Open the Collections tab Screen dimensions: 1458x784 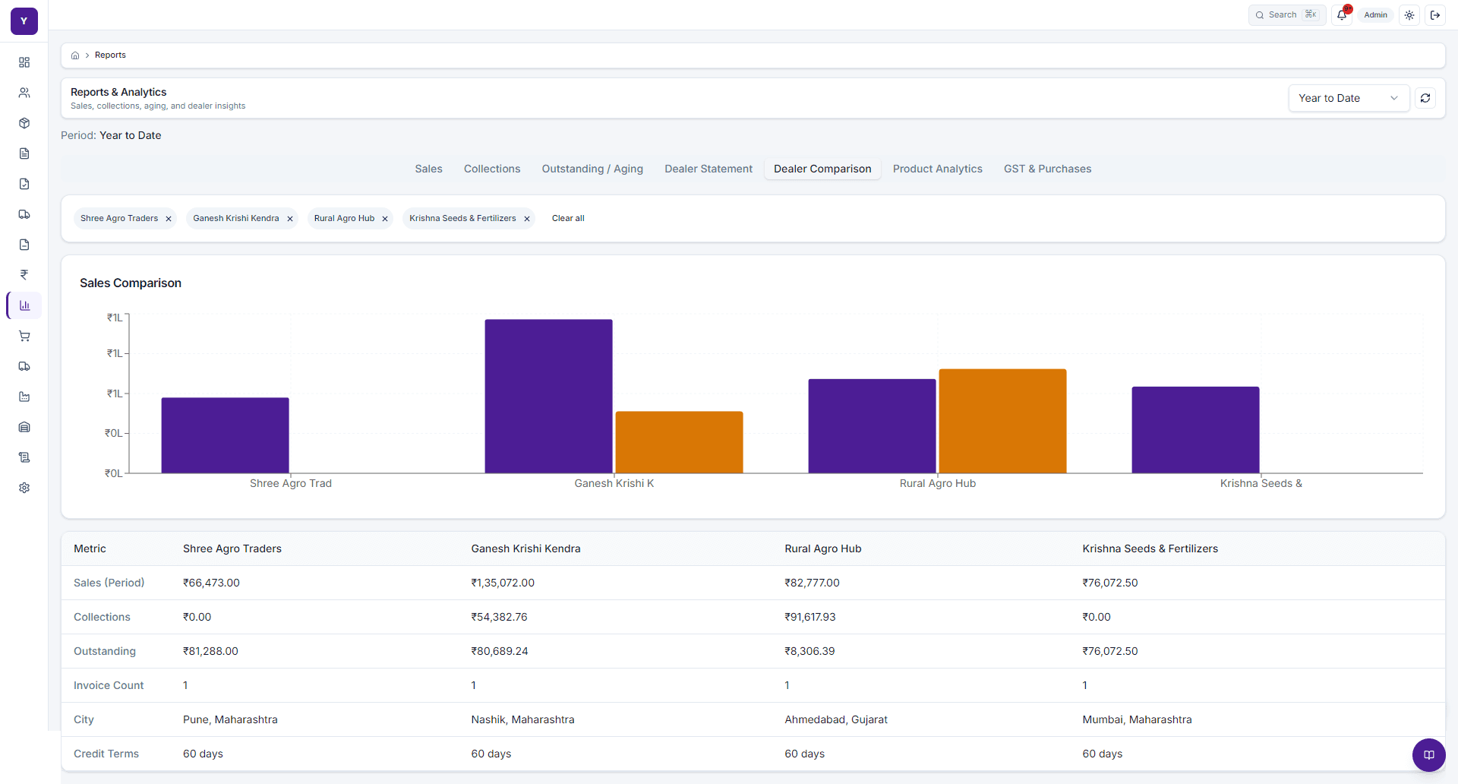[492, 169]
